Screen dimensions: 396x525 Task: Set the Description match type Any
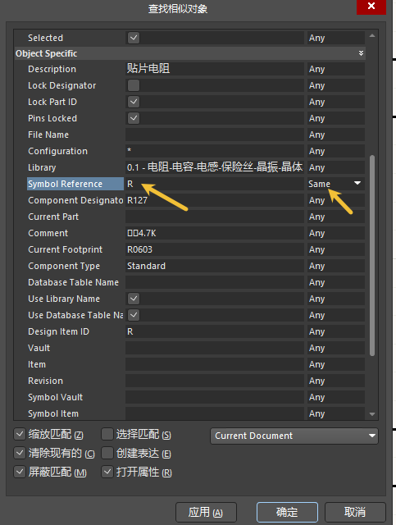point(336,69)
